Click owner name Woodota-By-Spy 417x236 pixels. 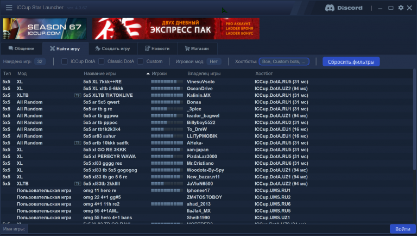click(205, 170)
